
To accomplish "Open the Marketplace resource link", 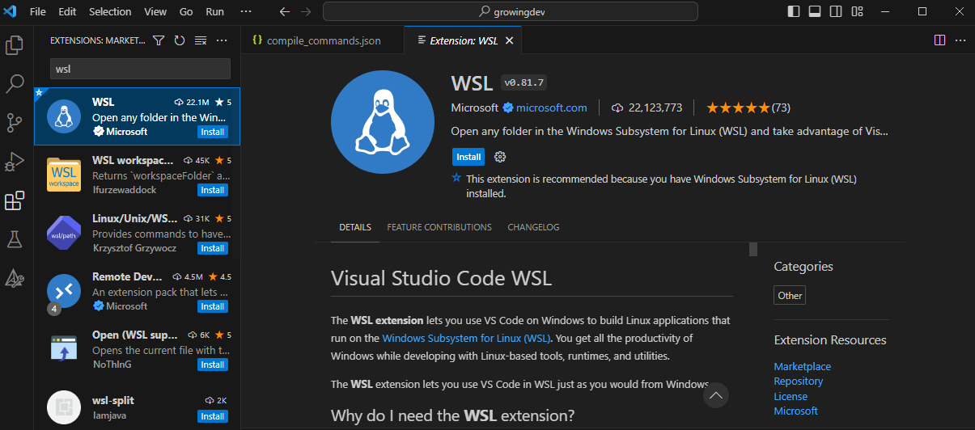I will [x=802, y=366].
